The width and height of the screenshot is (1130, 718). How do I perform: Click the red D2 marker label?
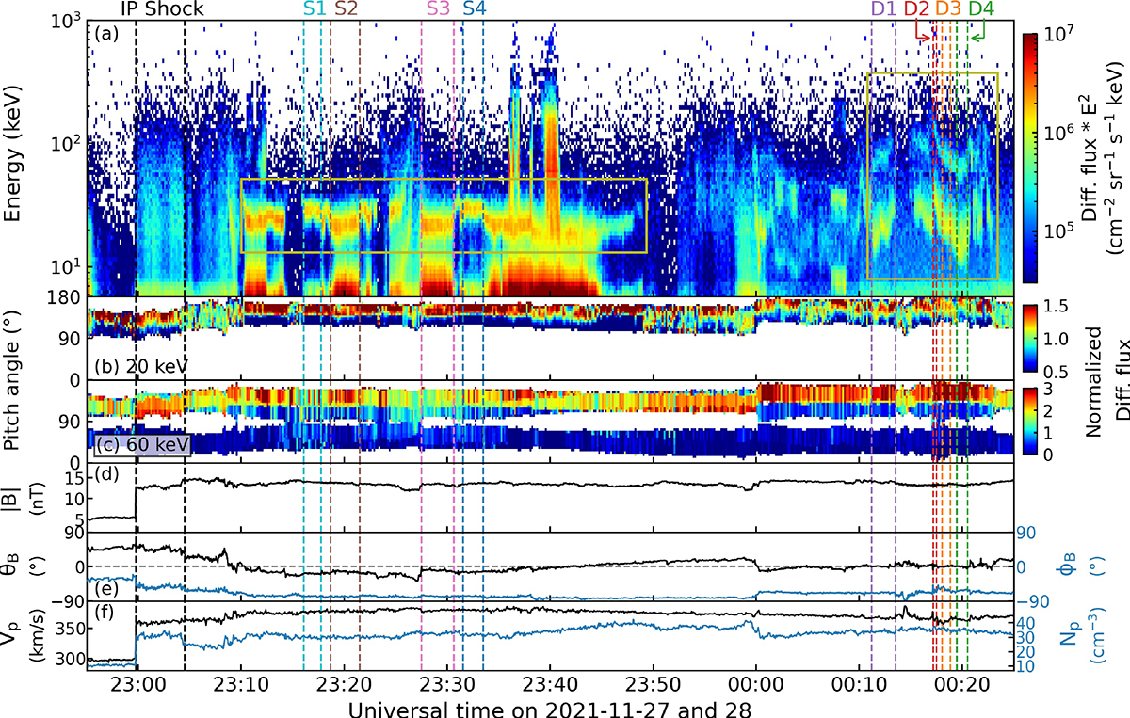(917, 8)
